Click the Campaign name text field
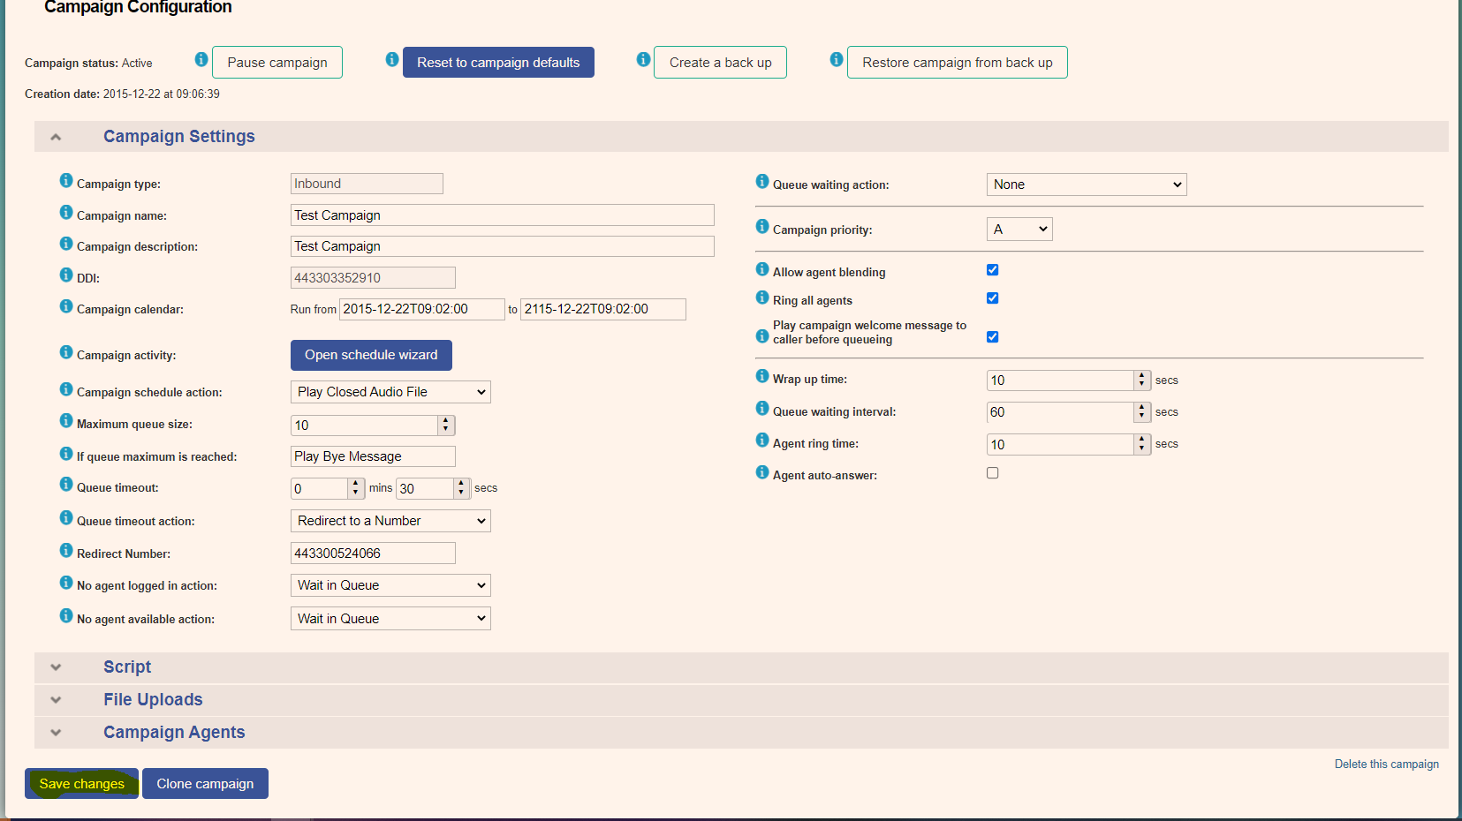1462x821 pixels. (x=503, y=215)
